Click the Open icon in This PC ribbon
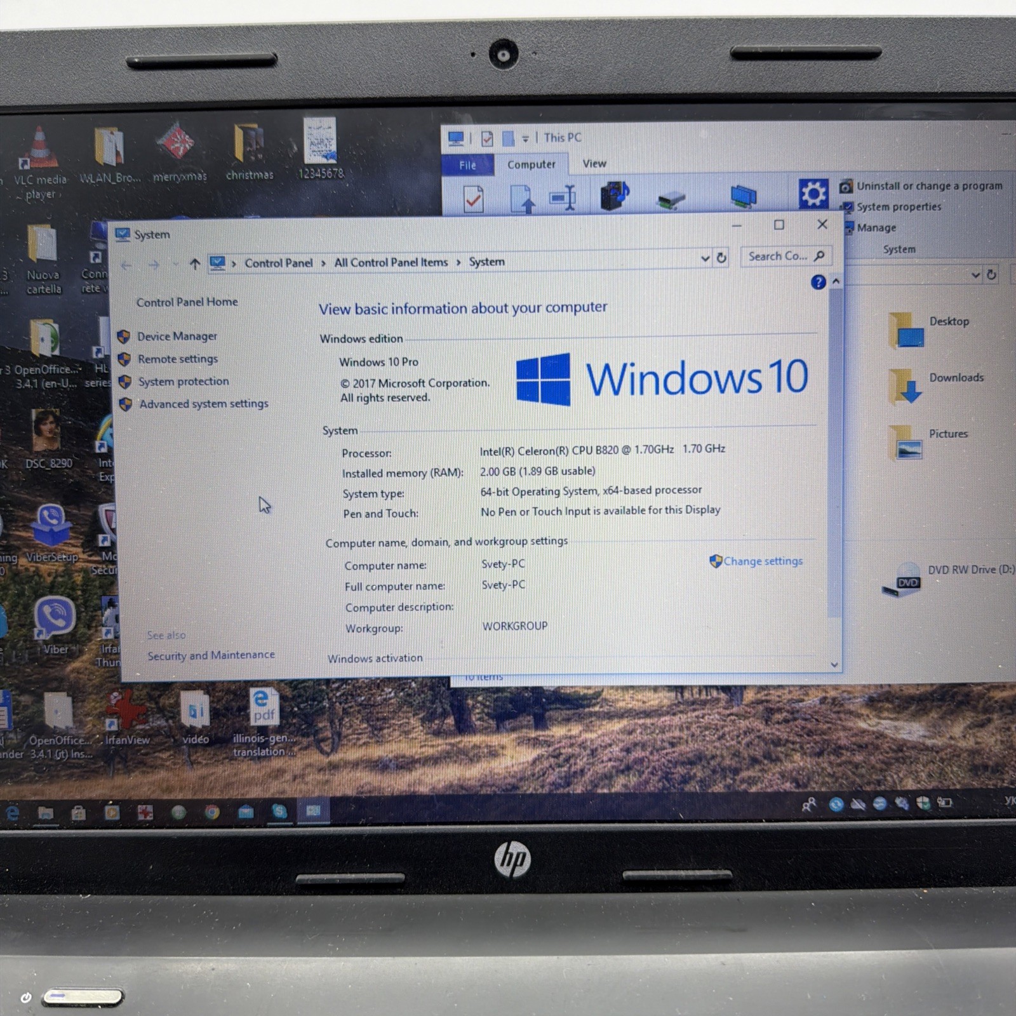The height and width of the screenshot is (1016, 1016). click(x=522, y=199)
